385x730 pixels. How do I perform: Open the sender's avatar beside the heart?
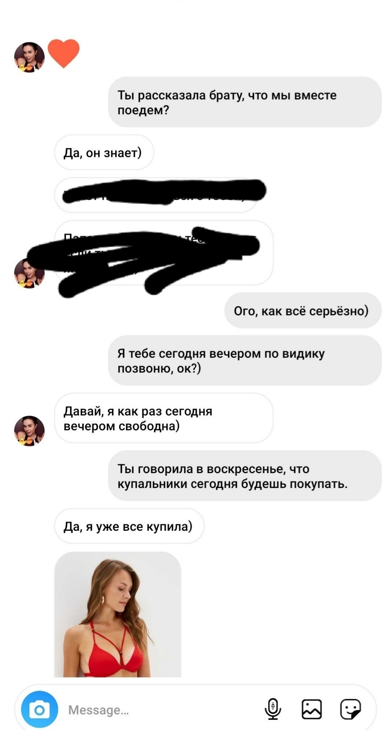[x=29, y=57]
